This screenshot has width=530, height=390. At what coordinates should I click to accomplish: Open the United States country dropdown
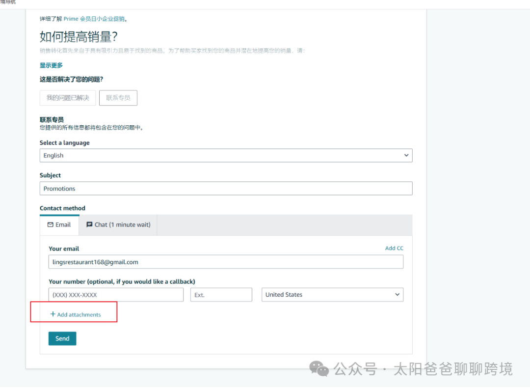(332, 295)
